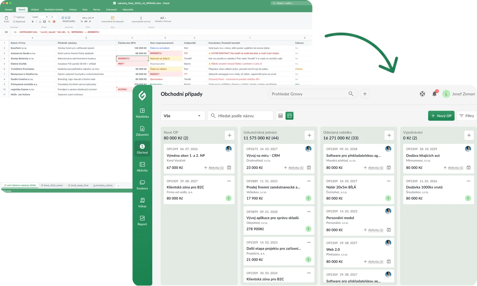Add card to Nové OP column
This screenshot has height=286, width=477.
point(230,135)
